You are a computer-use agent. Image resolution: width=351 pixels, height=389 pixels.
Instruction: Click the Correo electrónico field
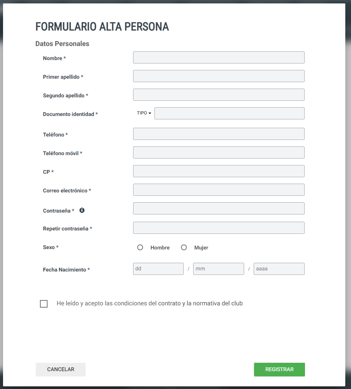tap(219, 190)
